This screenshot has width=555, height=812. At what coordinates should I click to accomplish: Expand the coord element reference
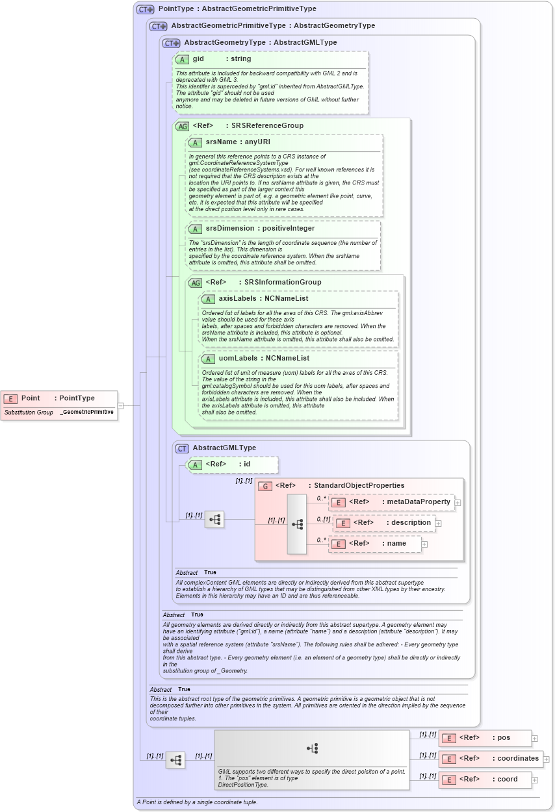534,779
